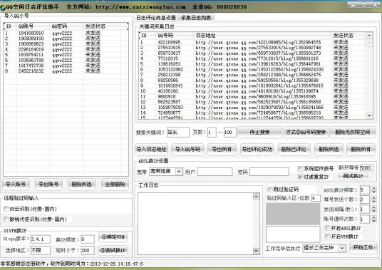The height and width of the screenshot is (270, 382).
Task: Click 导入日志地址 button
Action: tap(151, 149)
